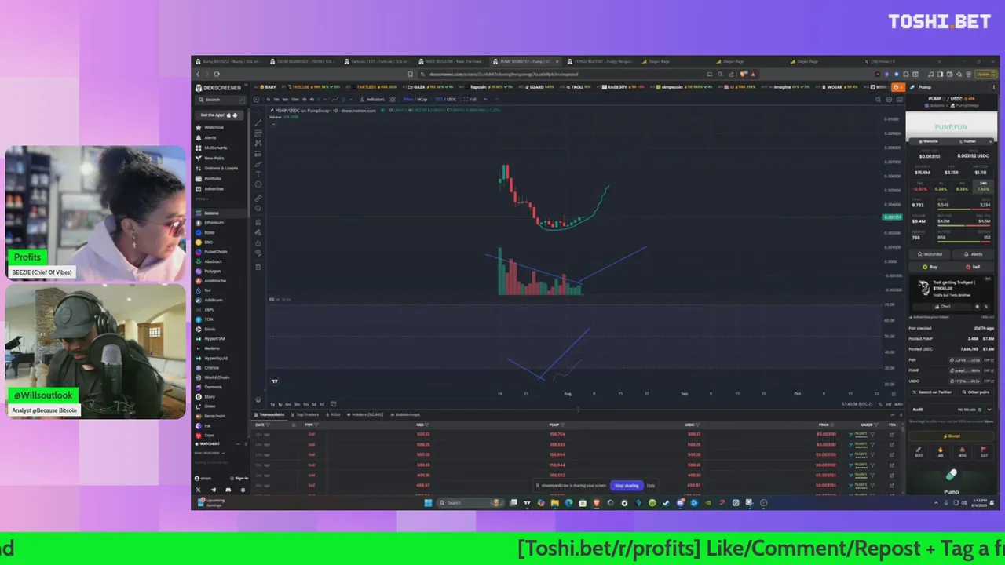Set Alerts in right token panel

[973, 254]
